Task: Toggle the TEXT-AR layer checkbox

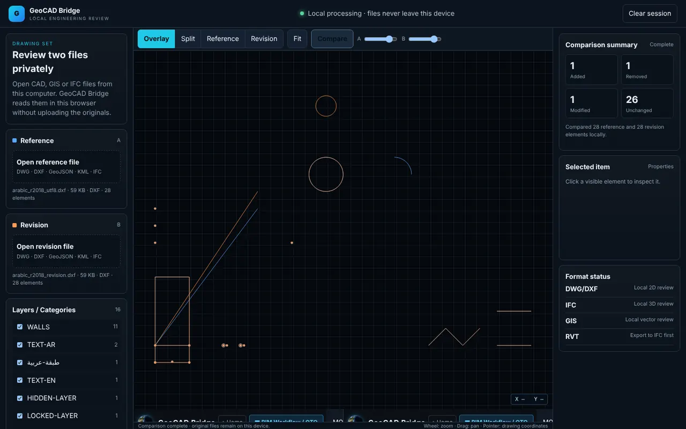Action: tap(20, 344)
